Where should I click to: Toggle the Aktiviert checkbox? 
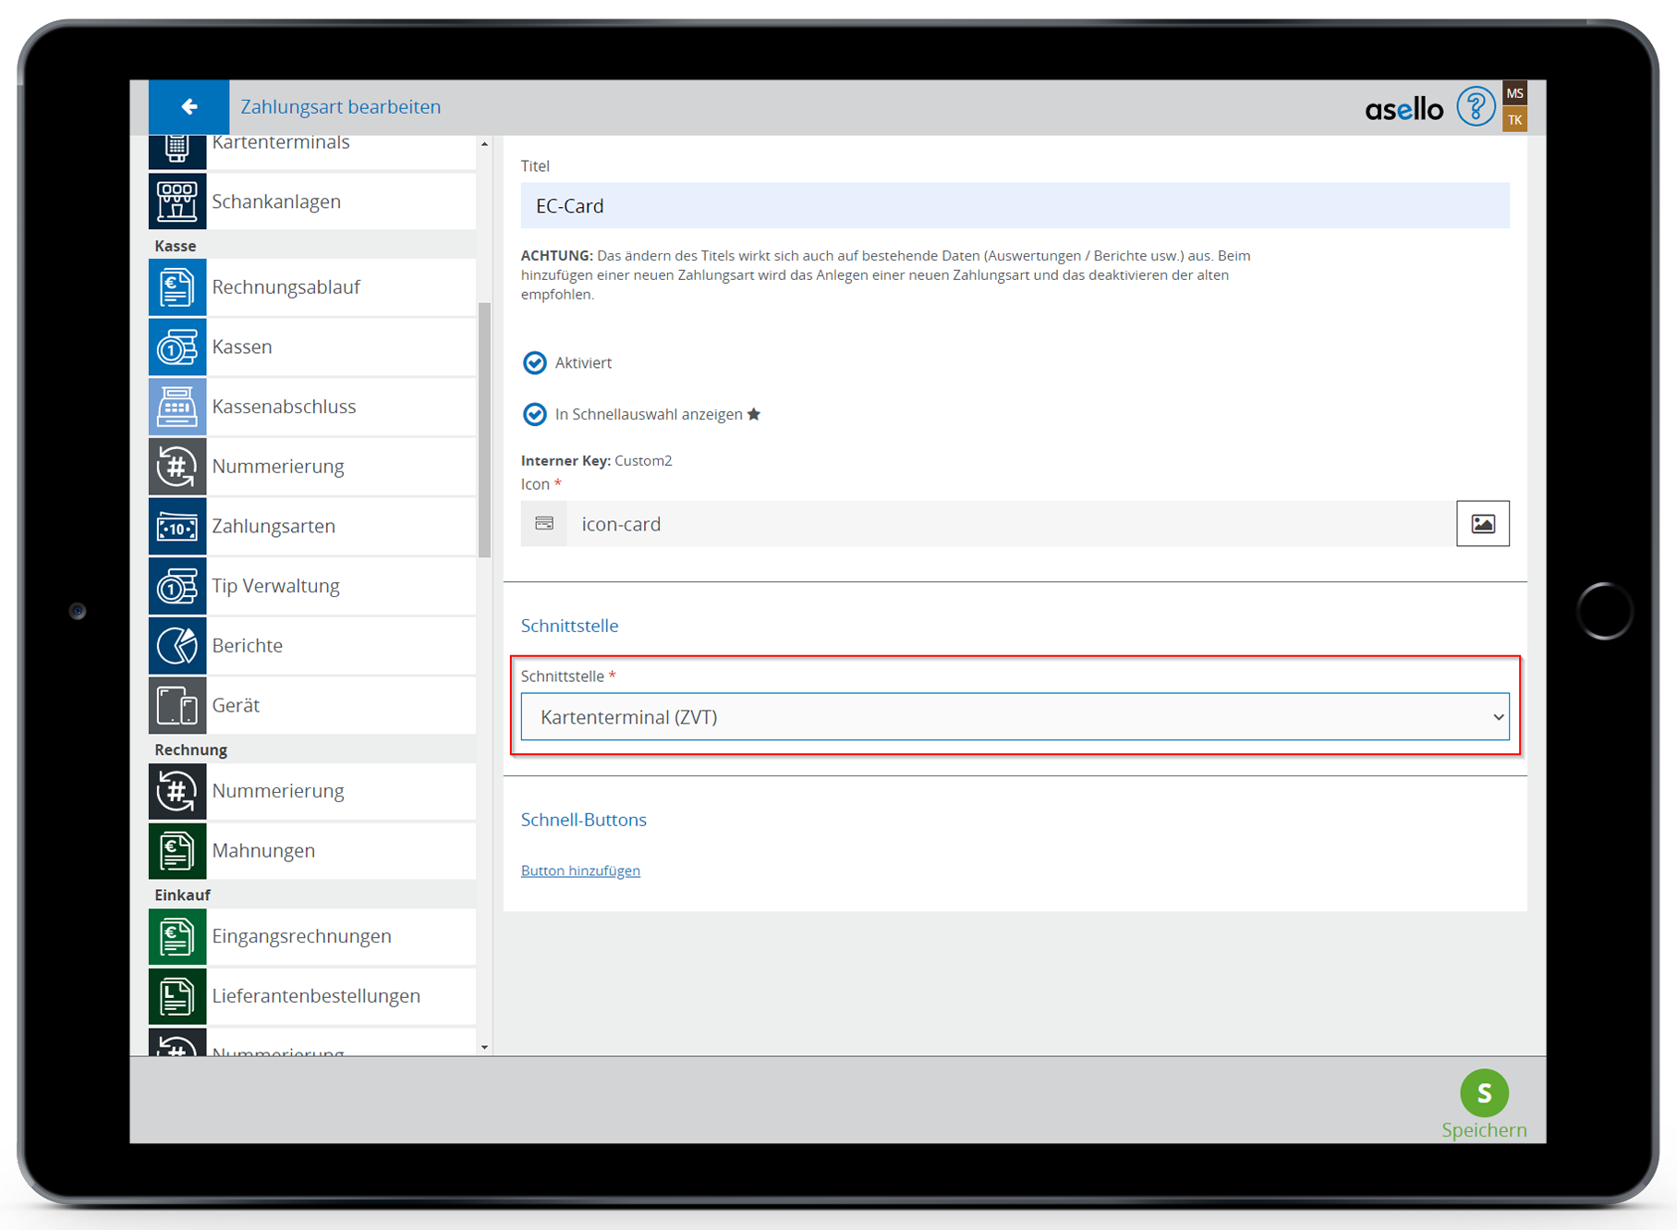pyautogui.click(x=535, y=363)
